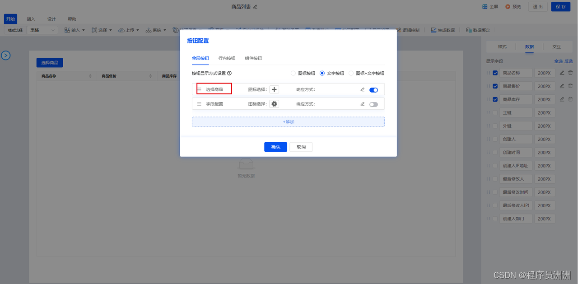This screenshot has height=284, width=578.
Task: Click the blue 选择商品 button on the canvas
Action: pyautogui.click(x=50, y=63)
